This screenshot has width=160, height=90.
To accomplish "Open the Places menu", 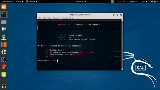I will pos(19,1).
